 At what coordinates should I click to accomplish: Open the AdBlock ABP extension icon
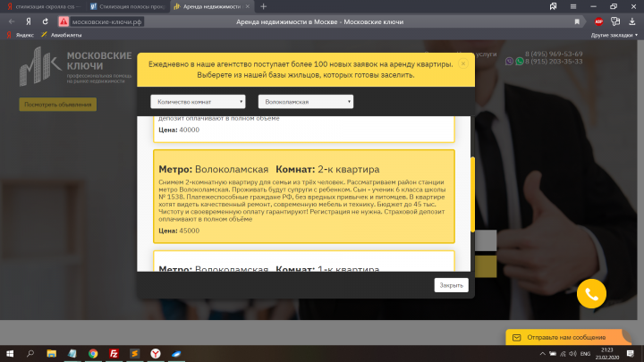[x=598, y=21]
